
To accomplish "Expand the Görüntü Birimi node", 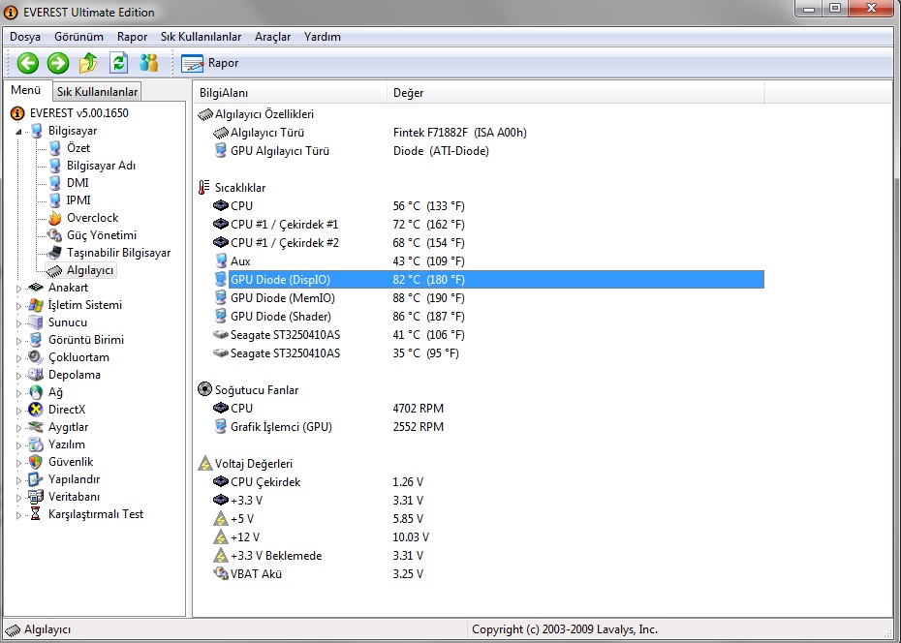I will coord(18,341).
